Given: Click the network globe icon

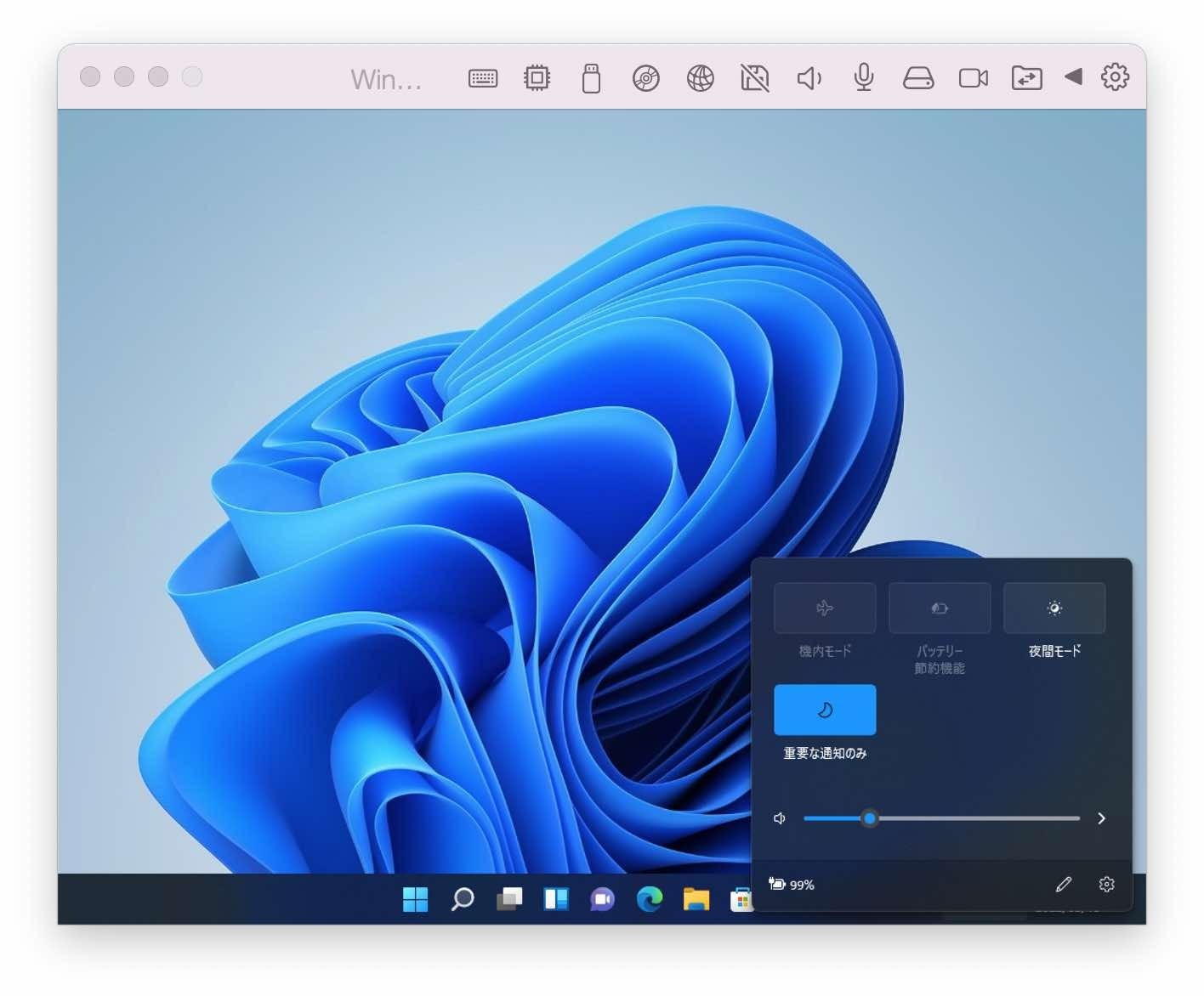Looking at the screenshot, I should (x=700, y=78).
